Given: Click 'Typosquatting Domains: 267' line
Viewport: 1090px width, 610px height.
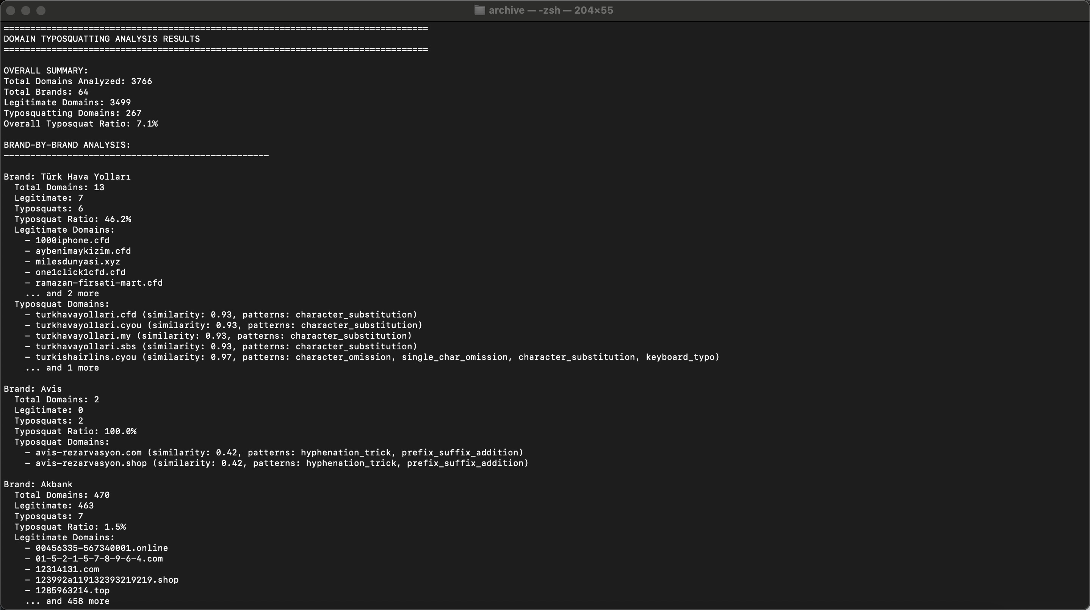Looking at the screenshot, I should tap(73, 113).
